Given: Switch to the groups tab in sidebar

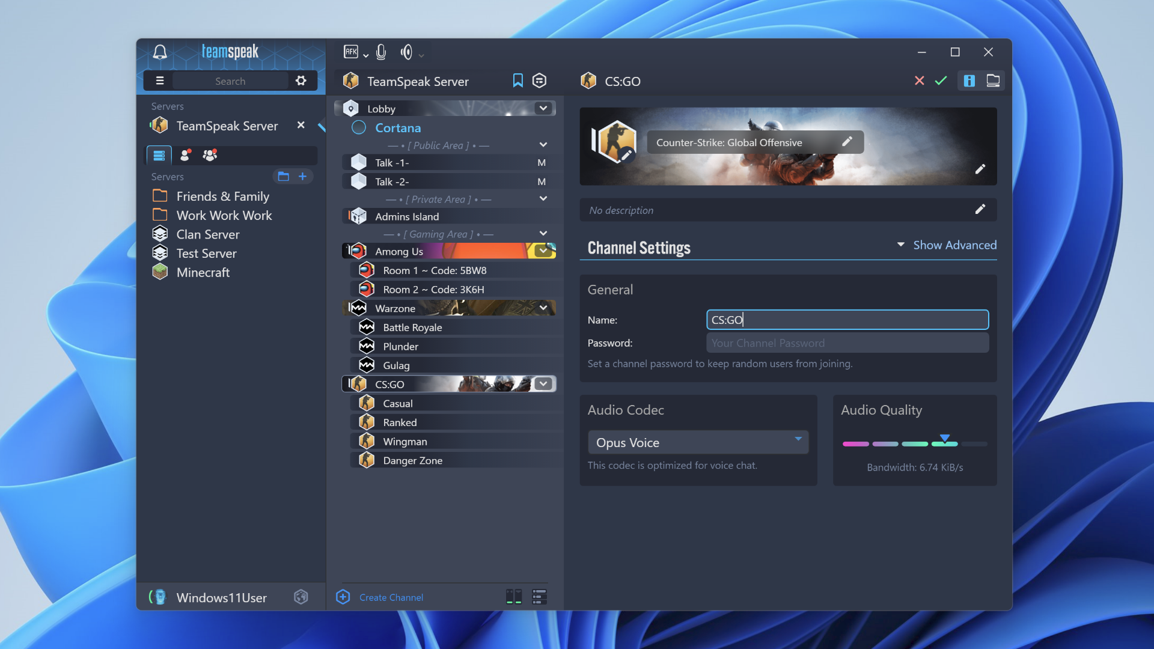Looking at the screenshot, I should click(x=209, y=155).
